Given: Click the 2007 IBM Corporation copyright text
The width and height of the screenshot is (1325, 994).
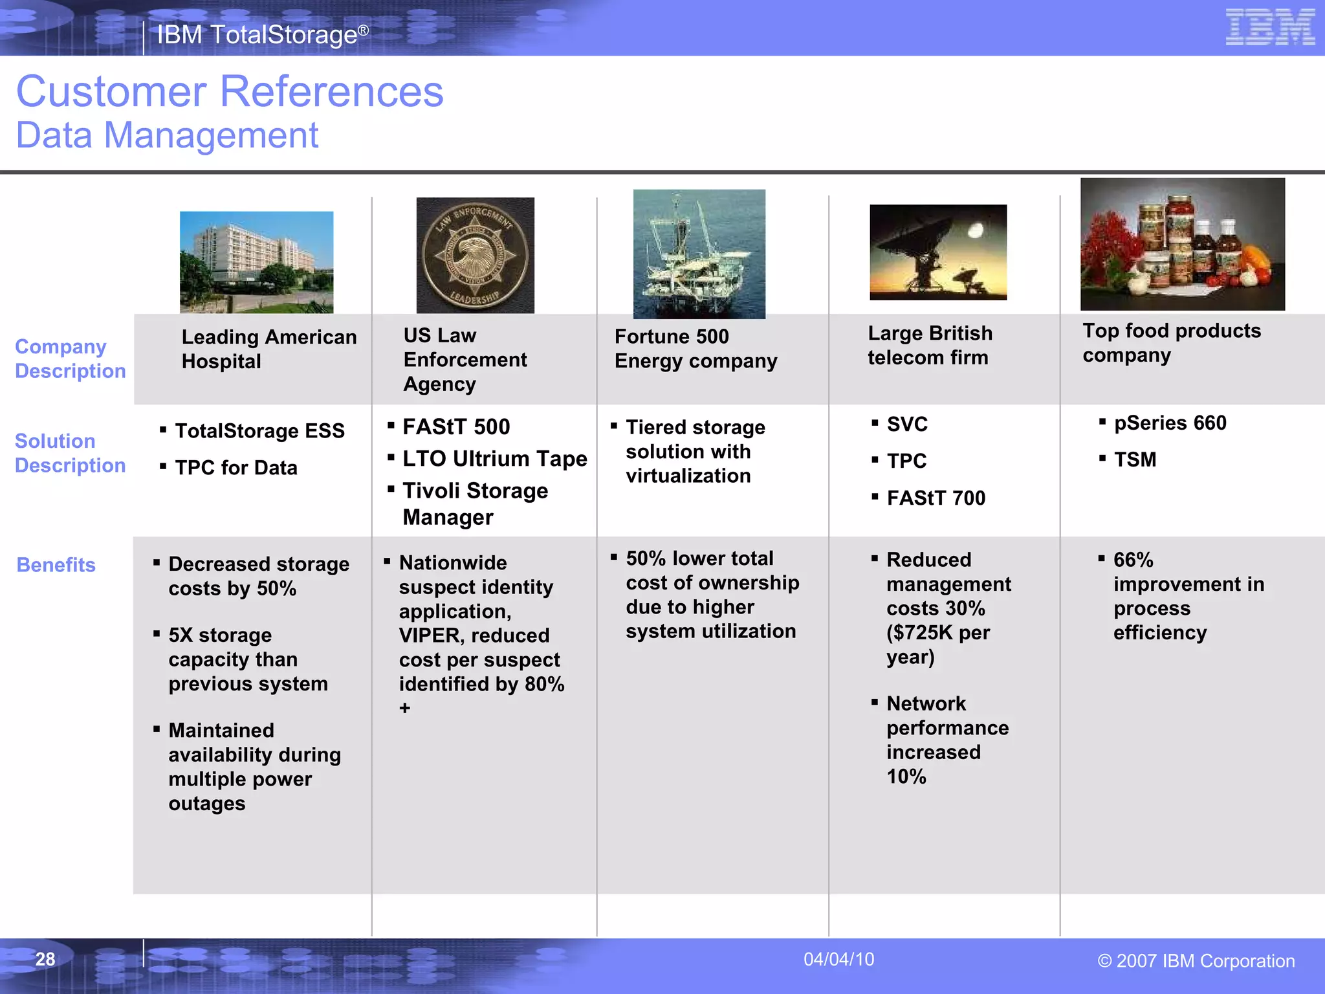Looking at the screenshot, I should [1196, 961].
